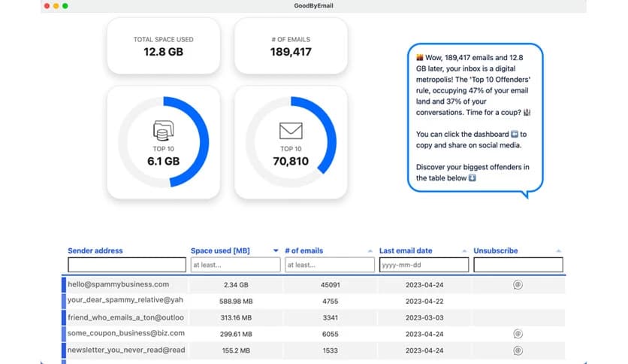The image size is (628, 364).
Task: Click the # of Emails 189,417 card
Action: [290, 44]
